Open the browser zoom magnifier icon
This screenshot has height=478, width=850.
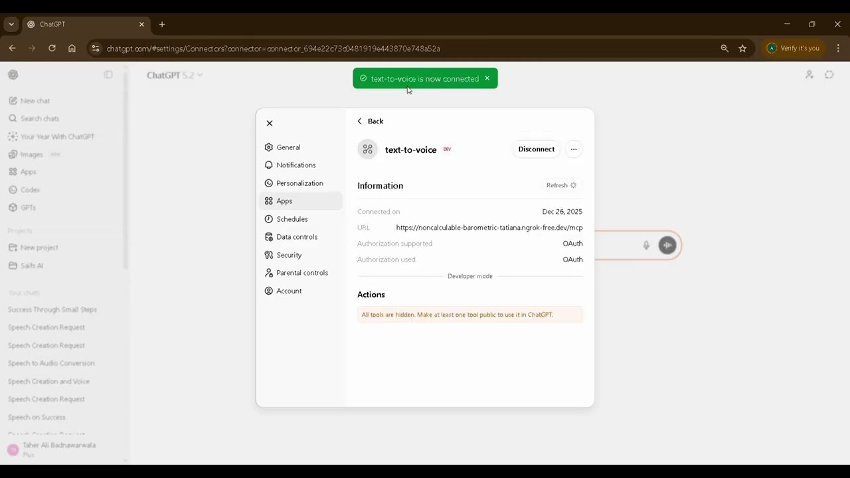(724, 48)
